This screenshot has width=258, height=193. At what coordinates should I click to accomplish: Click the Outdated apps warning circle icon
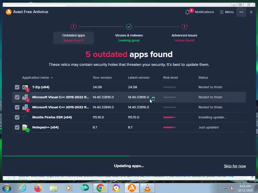click(x=74, y=27)
